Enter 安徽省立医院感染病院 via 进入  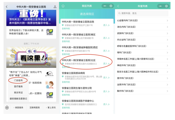(106, 78)
